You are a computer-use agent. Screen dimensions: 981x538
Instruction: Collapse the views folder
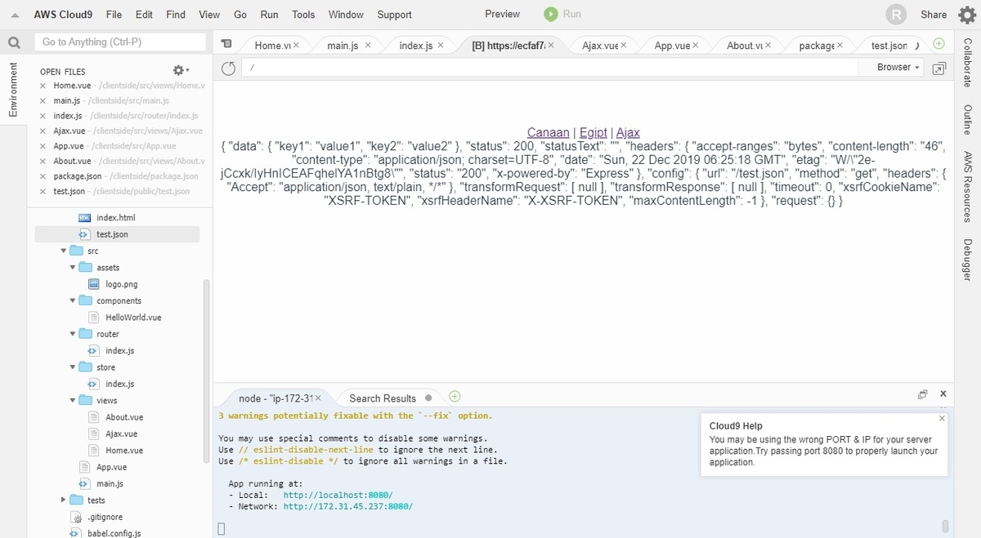(73, 401)
